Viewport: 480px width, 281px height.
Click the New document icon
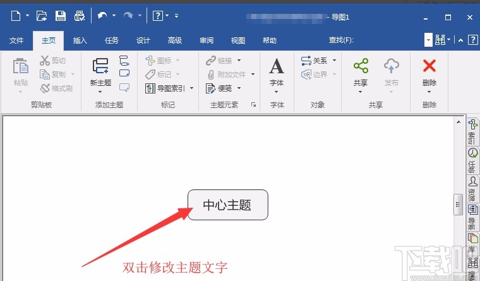click(x=16, y=16)
